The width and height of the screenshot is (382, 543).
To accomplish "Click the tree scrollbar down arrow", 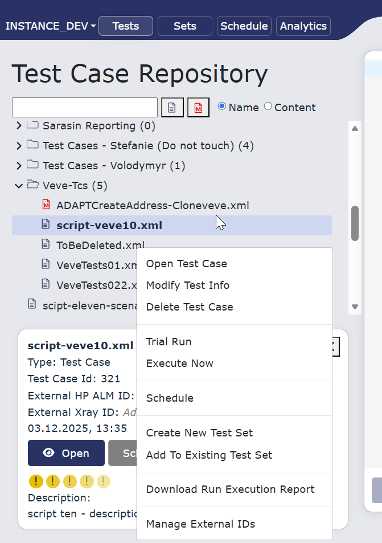I will coord(355,307).
